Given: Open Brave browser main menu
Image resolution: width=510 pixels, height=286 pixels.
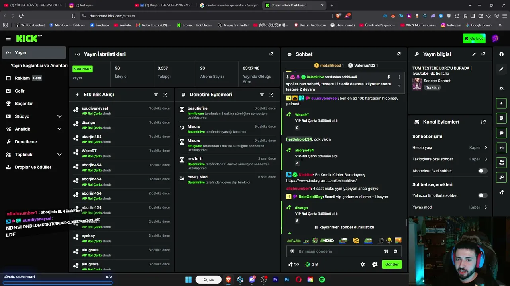Looking at the screenshot, I should point(504,16).
